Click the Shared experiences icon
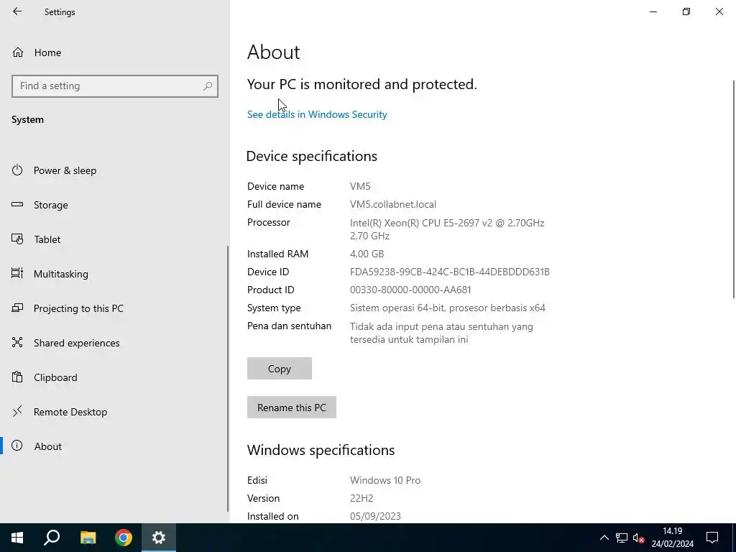Screen dimensions: 736x552 click(x=17, y=343)
